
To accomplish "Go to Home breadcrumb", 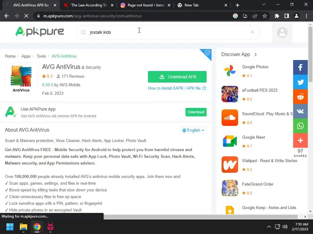I will pyautogui.click(x=10, y=56).
